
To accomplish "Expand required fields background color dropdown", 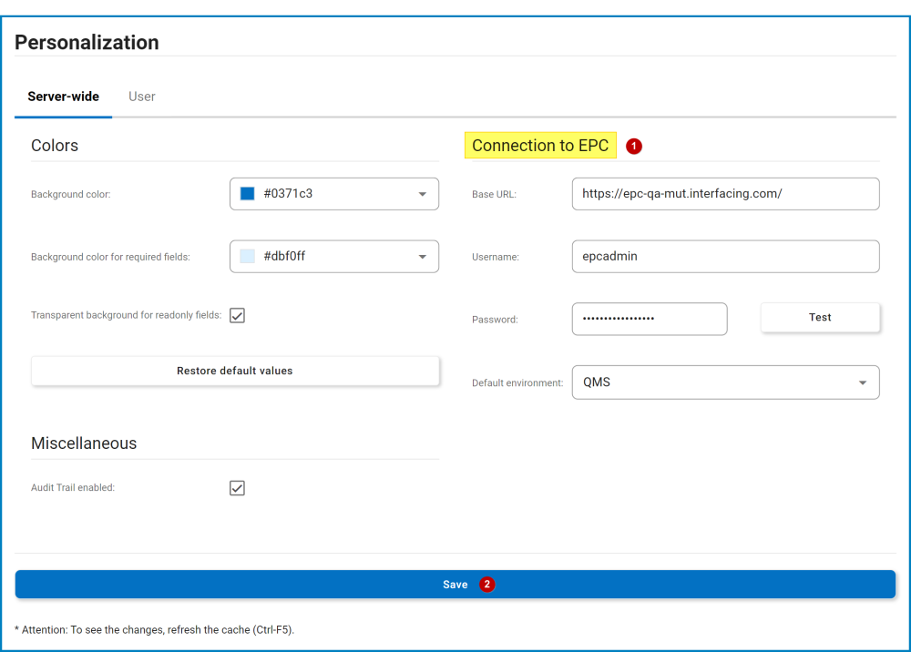I will click(x=422, y=257).
